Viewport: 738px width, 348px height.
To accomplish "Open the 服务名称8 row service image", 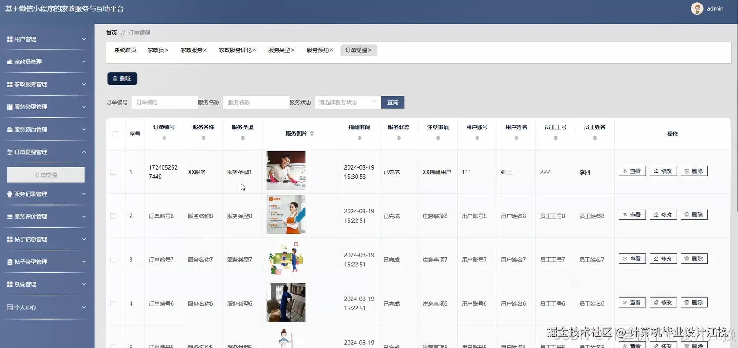I will pos(286,215).
